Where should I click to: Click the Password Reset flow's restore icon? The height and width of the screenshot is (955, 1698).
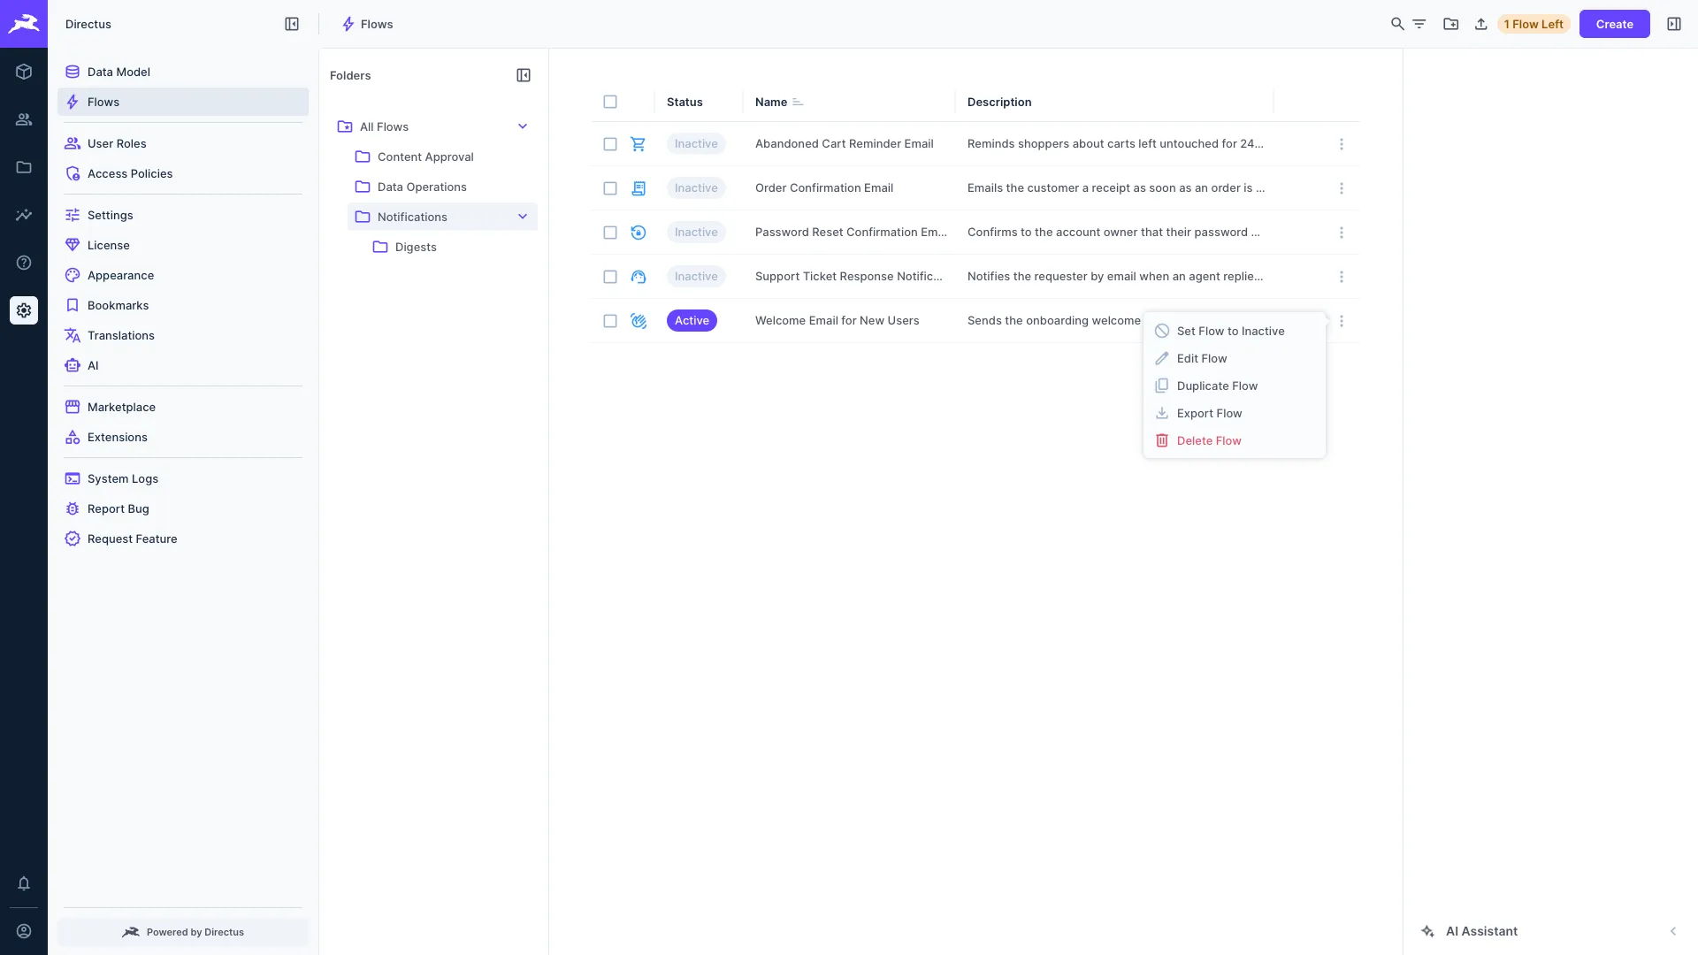[x=639, y=233]
